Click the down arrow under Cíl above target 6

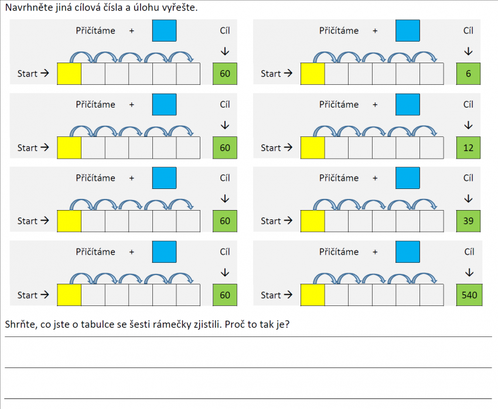tap(468, 51)
